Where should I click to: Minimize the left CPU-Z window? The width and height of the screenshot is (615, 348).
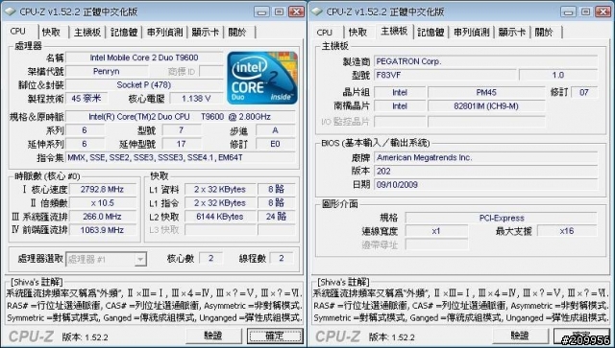coord(262,12)
